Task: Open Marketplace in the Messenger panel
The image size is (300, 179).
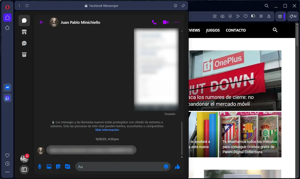Action: tap(24, 32)
